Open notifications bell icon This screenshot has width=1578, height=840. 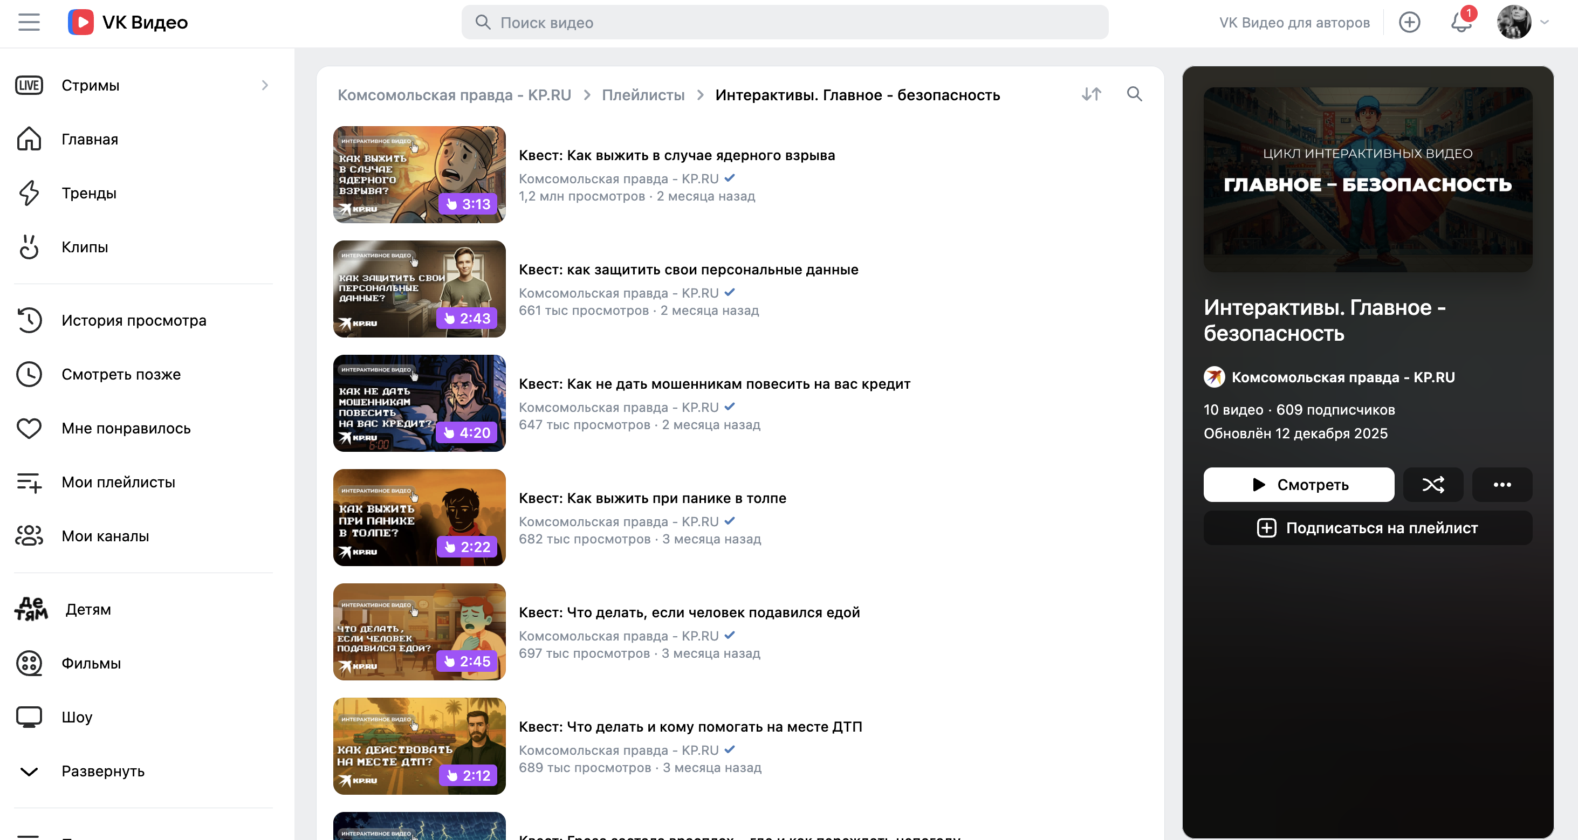1461,23
